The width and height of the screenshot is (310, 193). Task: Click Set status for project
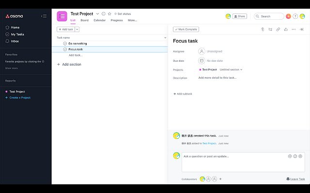[123, 14]
